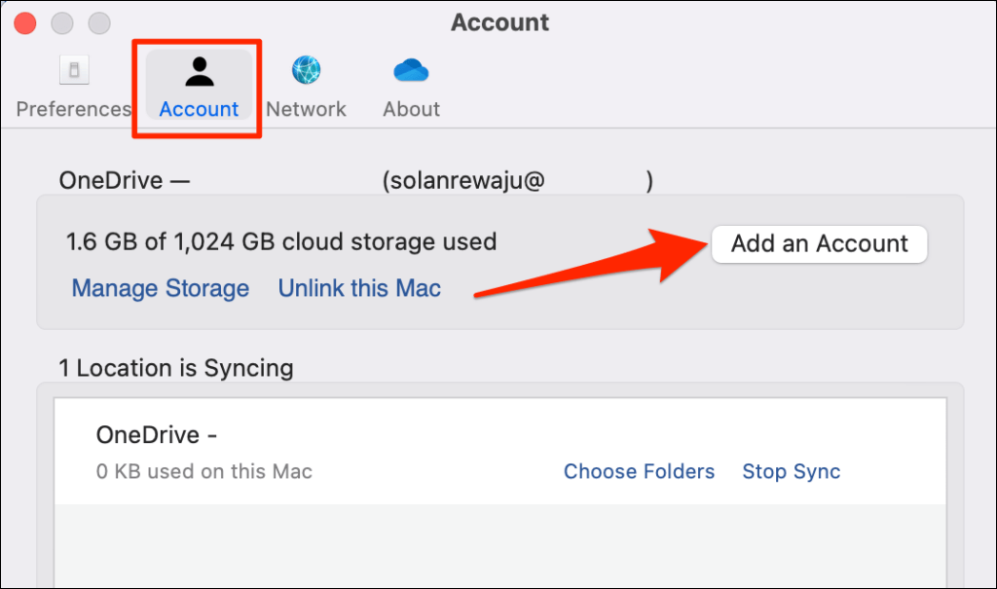
Task: Open the Preferences tab switch icon
Action: 74,69
